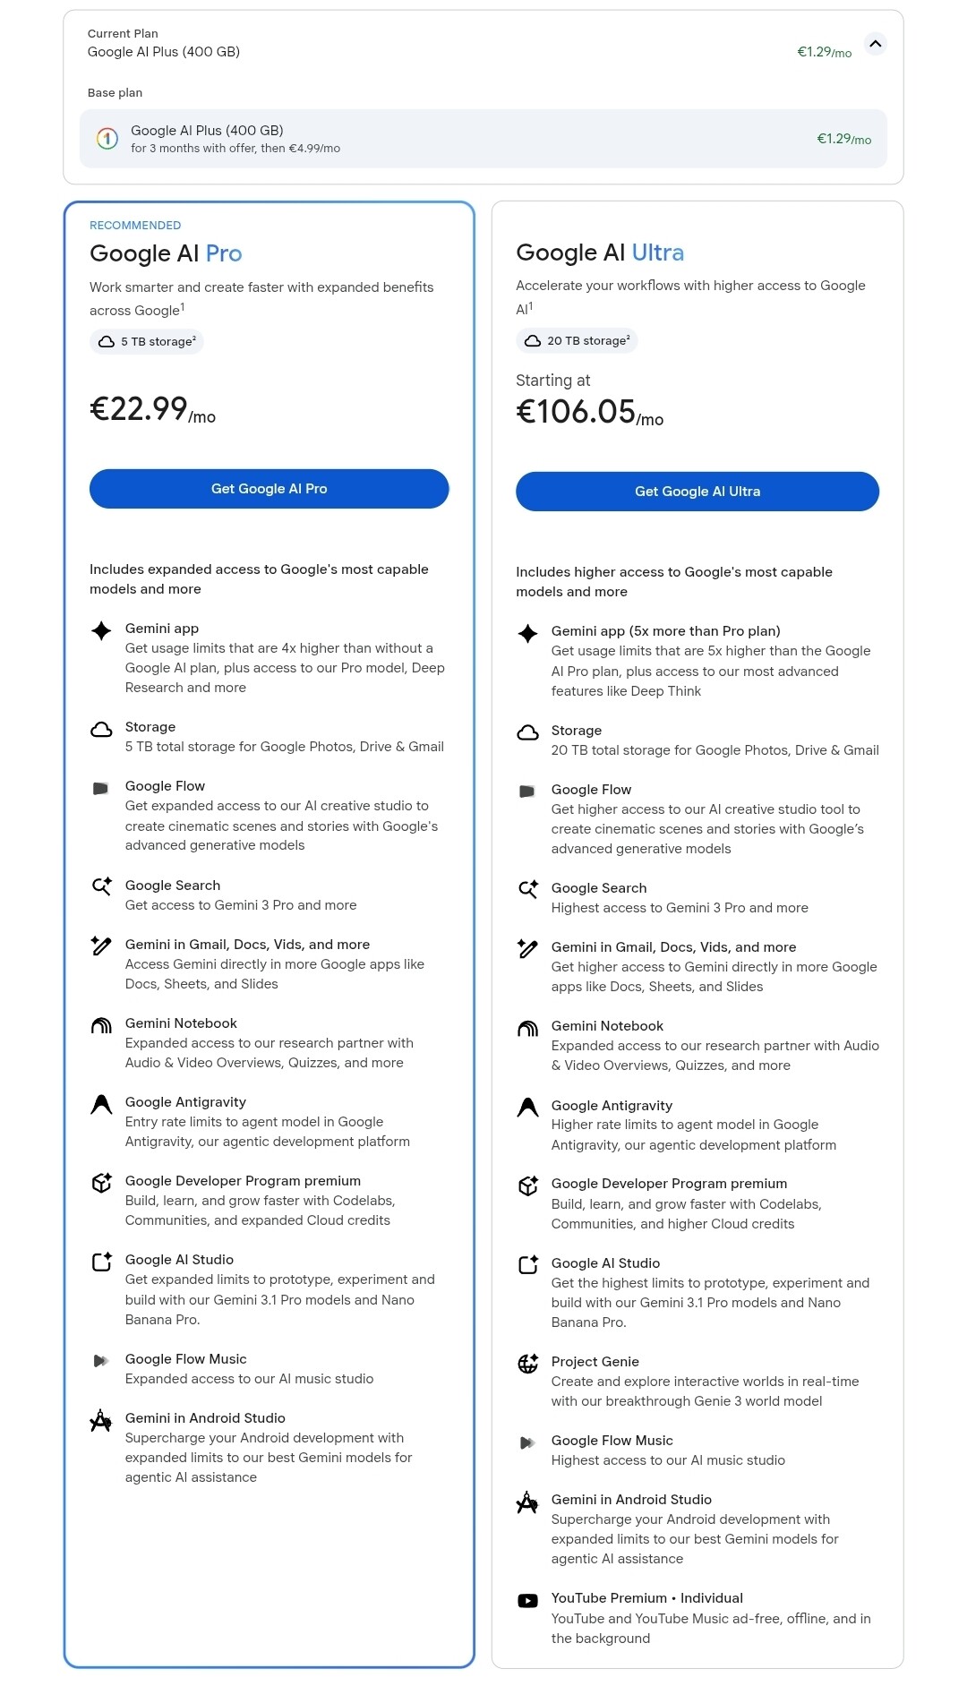Image resolution: width=967 pixels, height=1686 pixels.
Task: Click the Google Flow icon in Pro plan
Action: [x=101, y=788]
